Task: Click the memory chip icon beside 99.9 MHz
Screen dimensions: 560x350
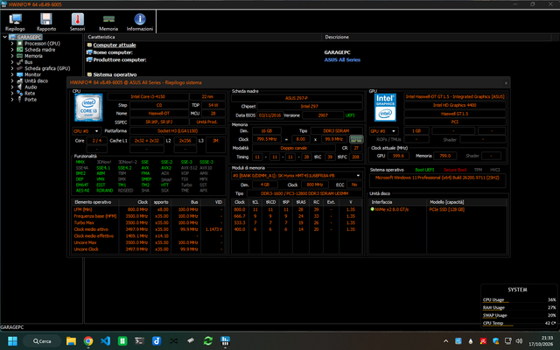Action: tap(356, 139)
